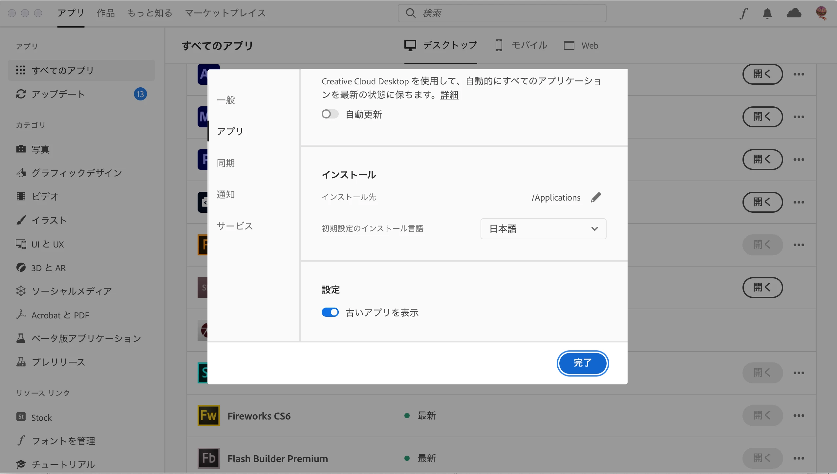
Task: Open the 詳細 details link
Action: click(x=449, y=95)
